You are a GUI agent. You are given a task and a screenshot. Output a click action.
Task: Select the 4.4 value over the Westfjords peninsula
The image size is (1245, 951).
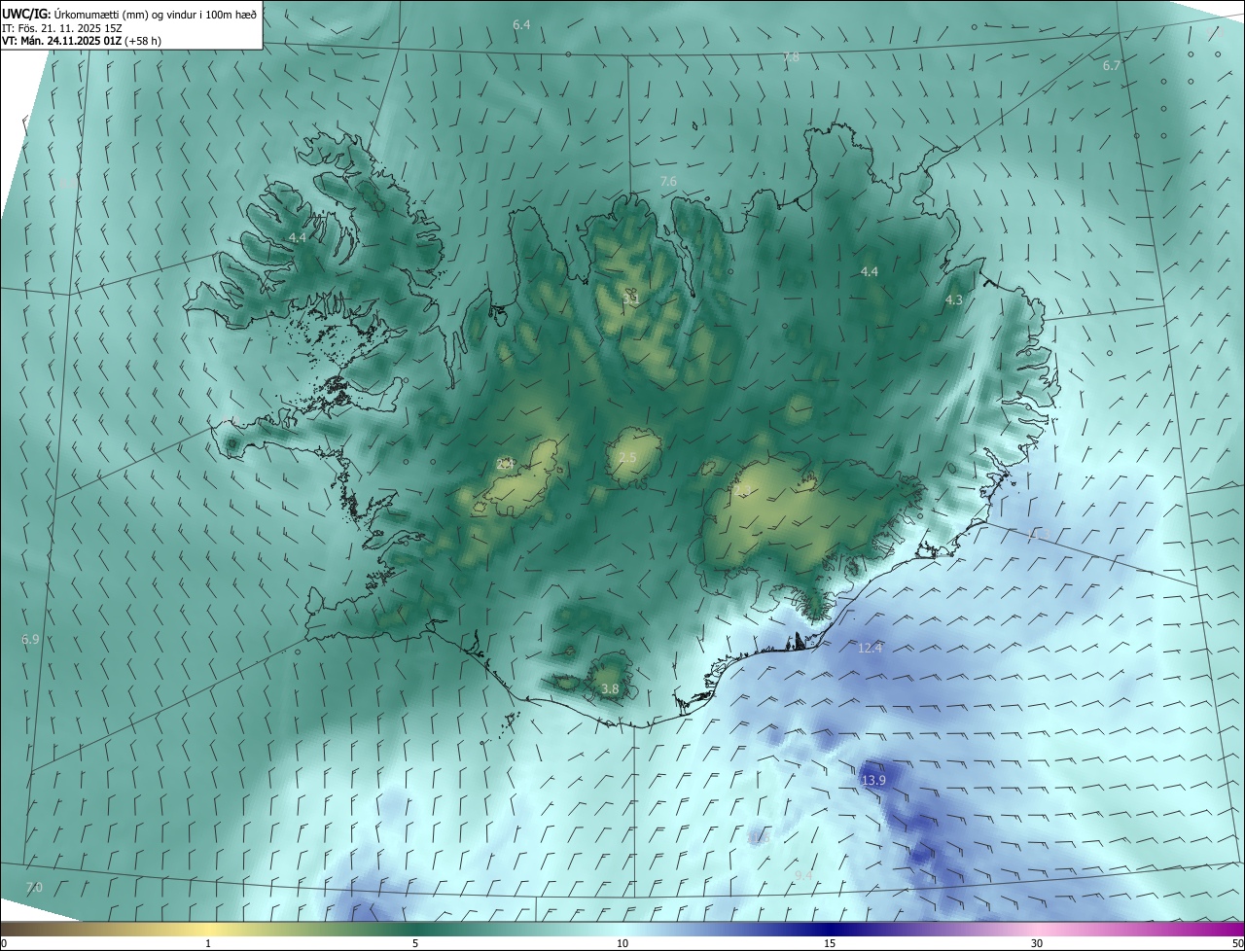(x=297, y=238)
